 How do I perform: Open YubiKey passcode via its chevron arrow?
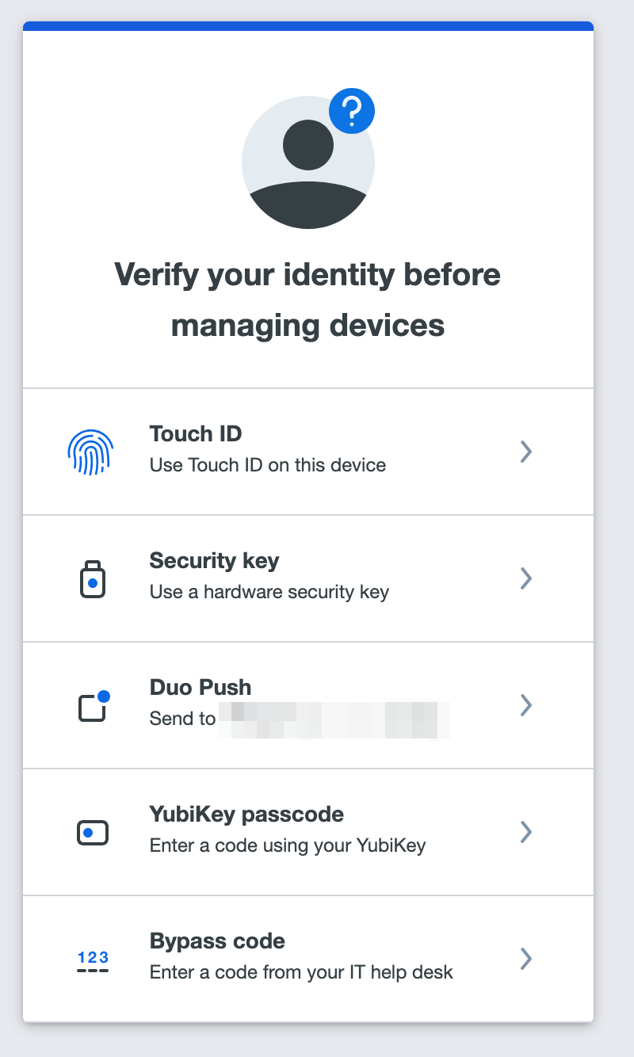(525, 832)
